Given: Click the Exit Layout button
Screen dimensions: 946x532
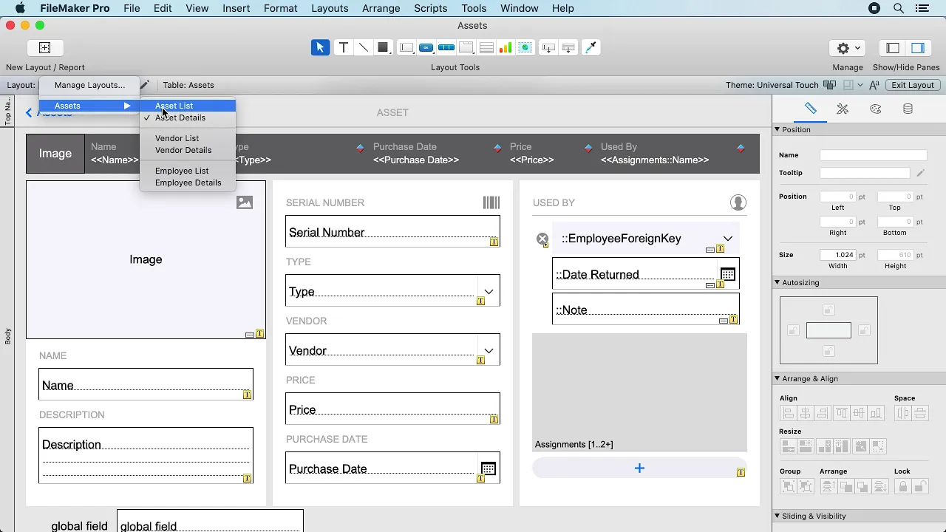Looking at the screenshot, I should point(913,85).
